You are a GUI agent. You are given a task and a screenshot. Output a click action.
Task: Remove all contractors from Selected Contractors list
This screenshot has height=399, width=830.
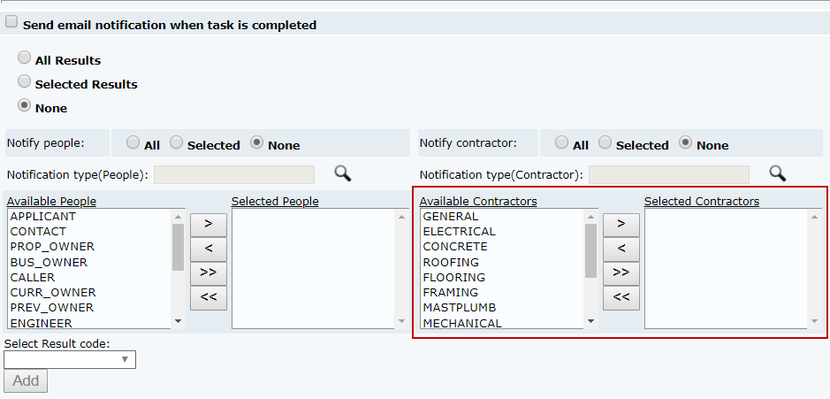pyautogui.click(x=621, y=296)
